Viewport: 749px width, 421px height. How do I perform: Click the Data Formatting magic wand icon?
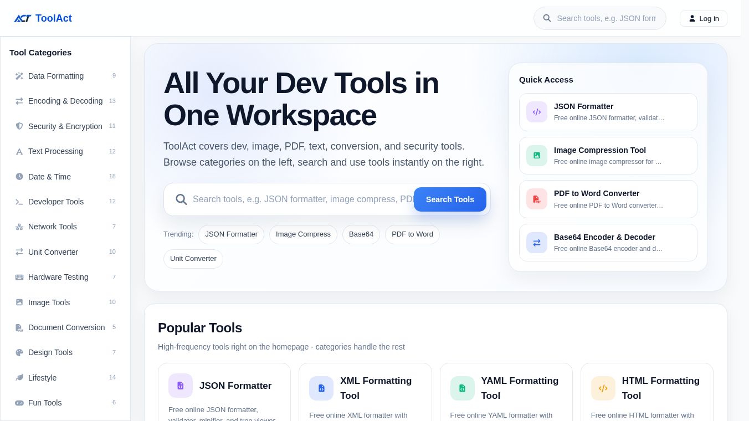pyautogui.click(x=19, y=76)
